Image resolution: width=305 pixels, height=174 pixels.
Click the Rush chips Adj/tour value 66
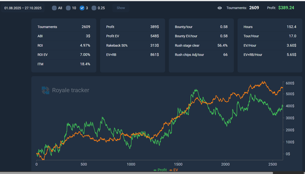click(225, 55)
